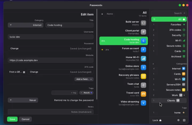Open the Category dropdown showing Internet

pyautogui.click(x=26, y=25)
